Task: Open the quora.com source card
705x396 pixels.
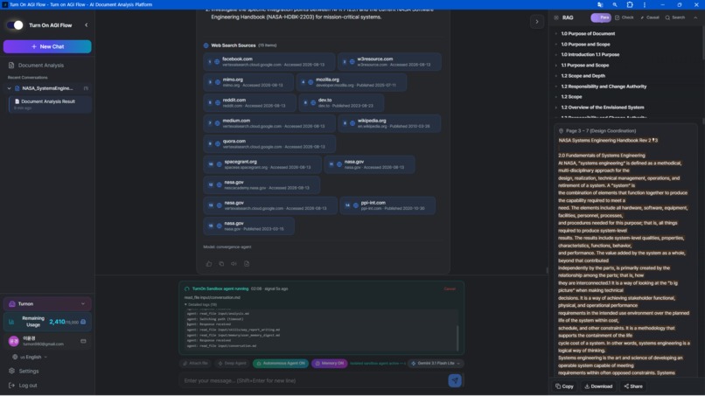Action: 269,144
